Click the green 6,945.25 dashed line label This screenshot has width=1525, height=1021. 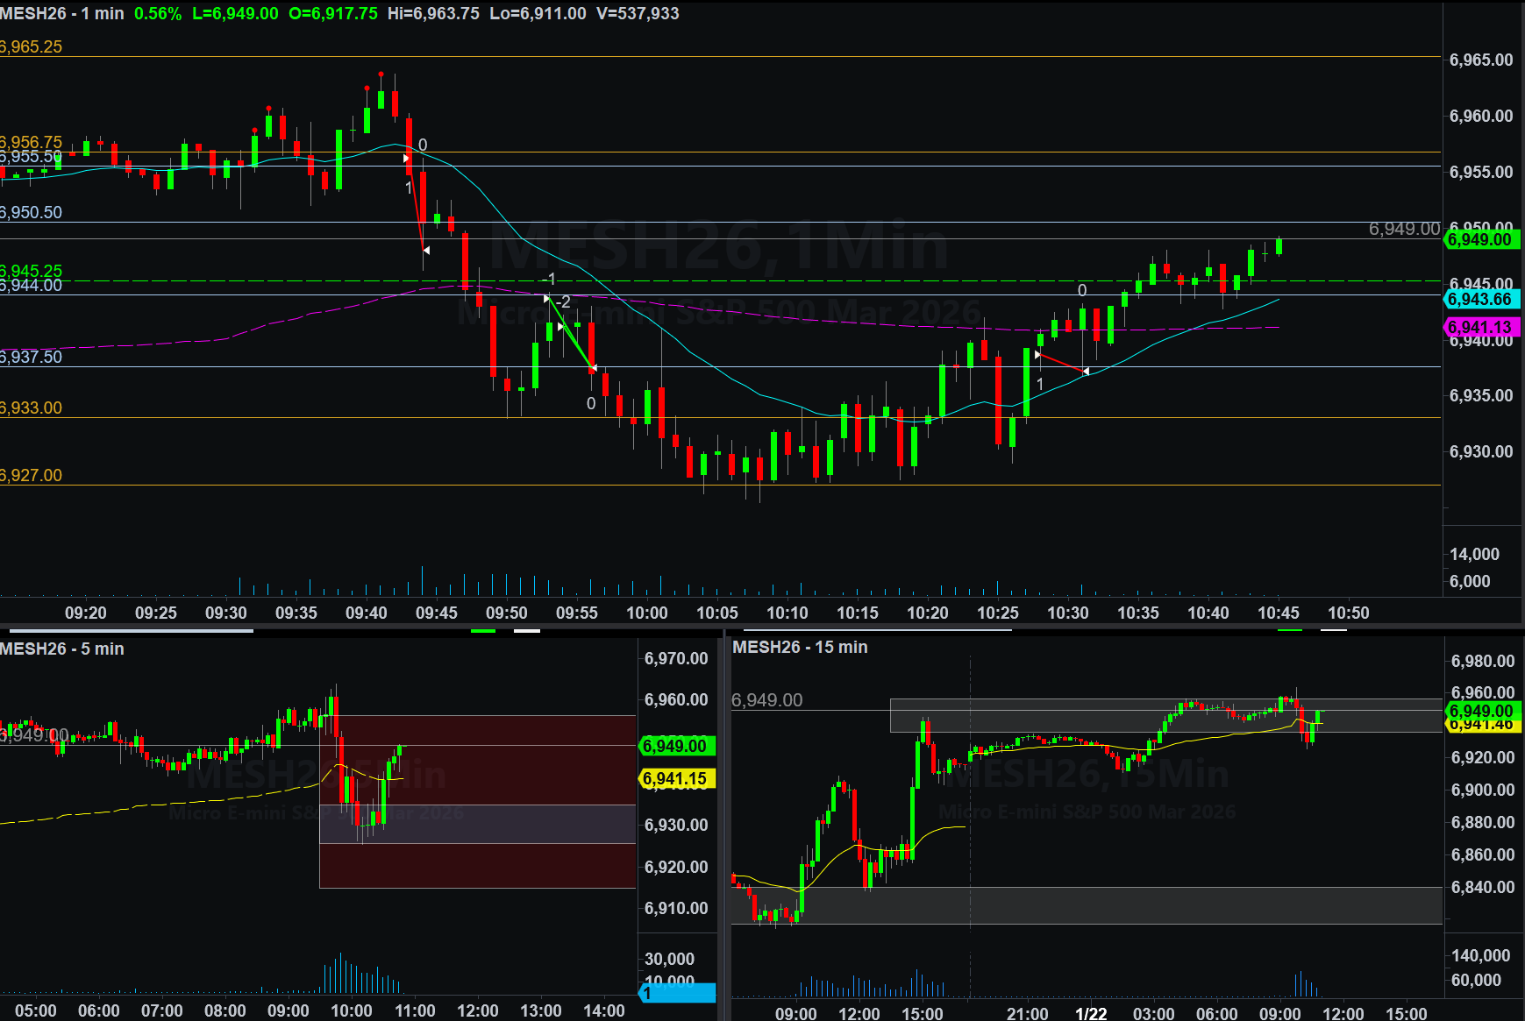[x=32, y=271]
